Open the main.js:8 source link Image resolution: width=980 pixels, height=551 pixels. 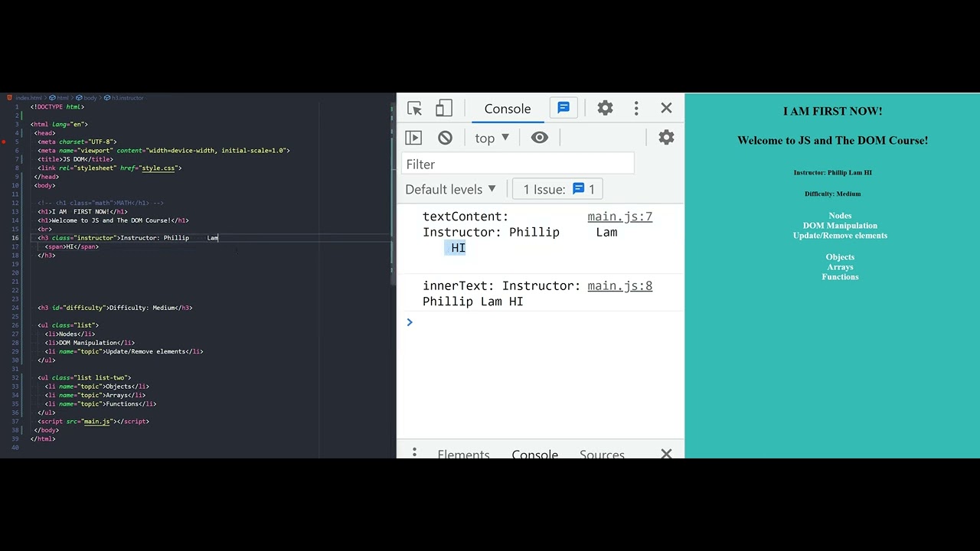pyautogui.click(x=619, y=286)
